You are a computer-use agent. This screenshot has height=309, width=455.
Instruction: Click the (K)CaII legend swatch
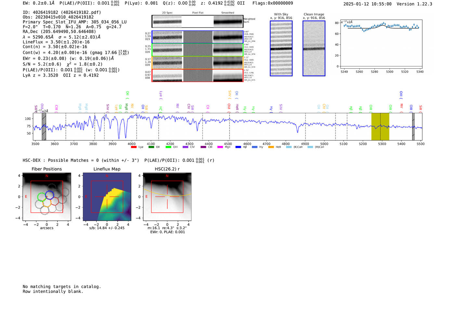pyautogui.click(x=289, y=147)
